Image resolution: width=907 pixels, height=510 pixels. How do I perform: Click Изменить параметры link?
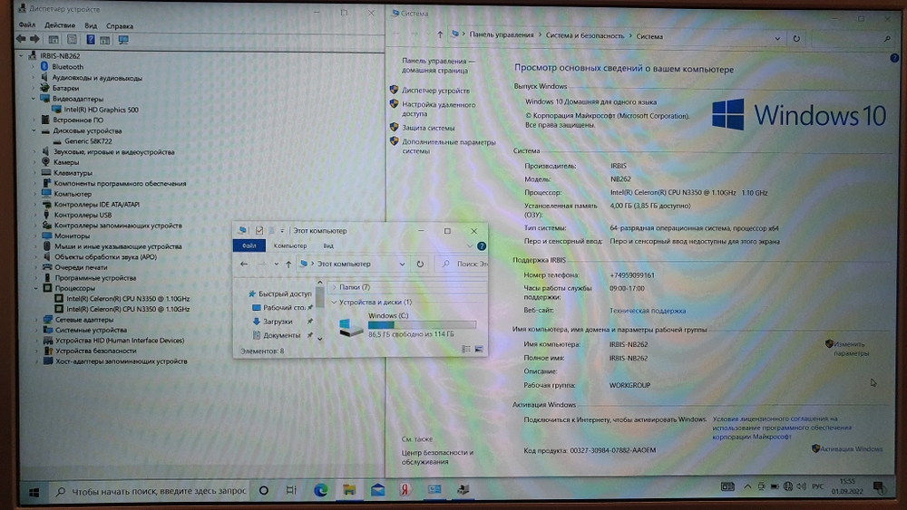point(851,348)
